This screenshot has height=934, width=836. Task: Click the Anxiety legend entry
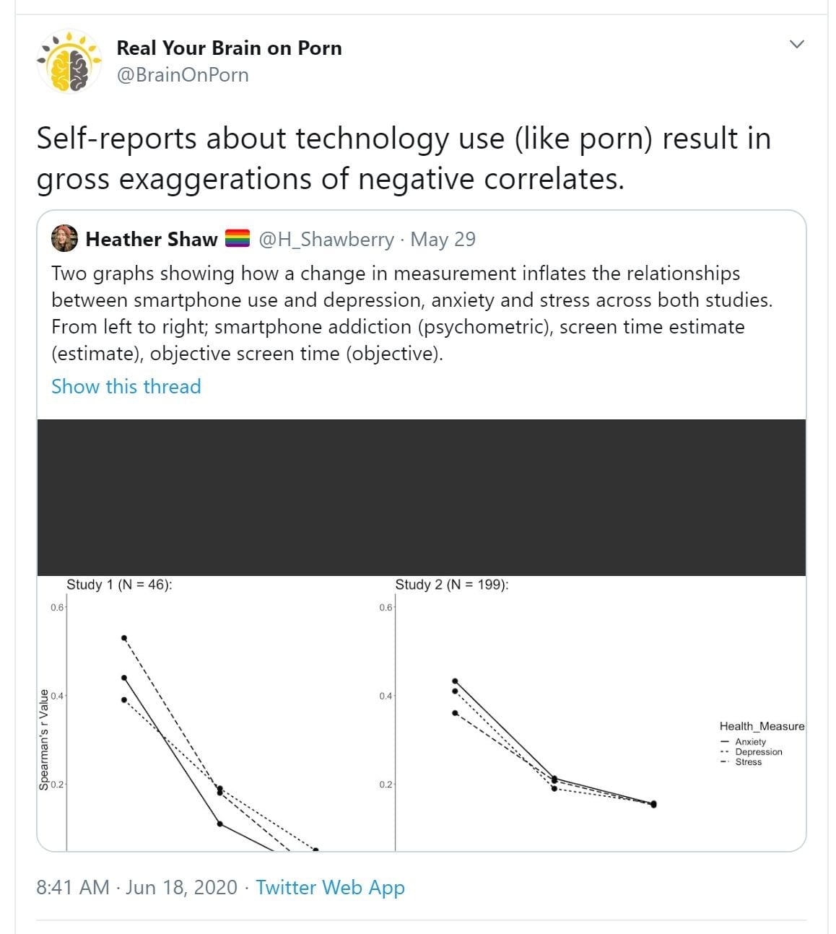(x=750, y=742)
